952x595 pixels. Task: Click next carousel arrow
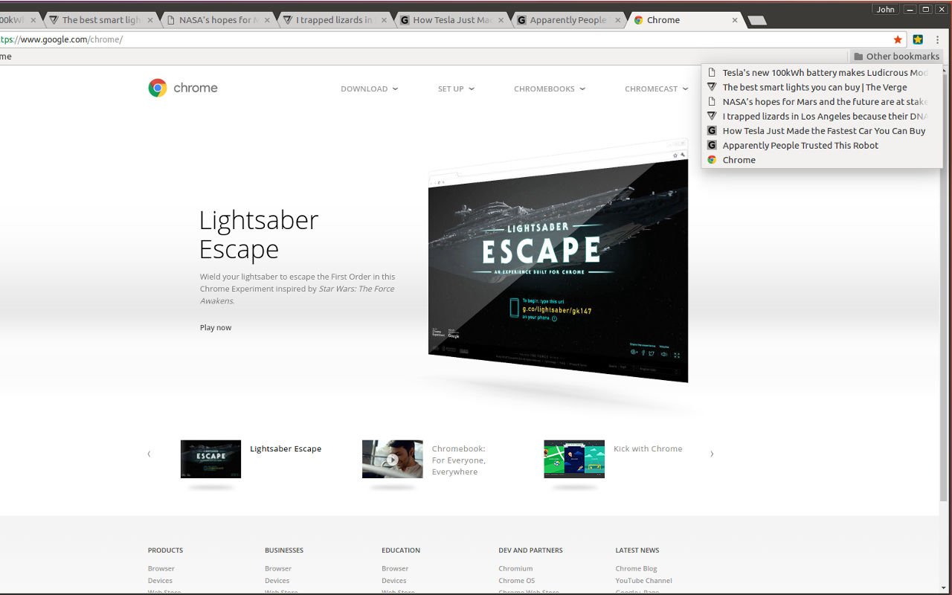(x=712, y=454)
